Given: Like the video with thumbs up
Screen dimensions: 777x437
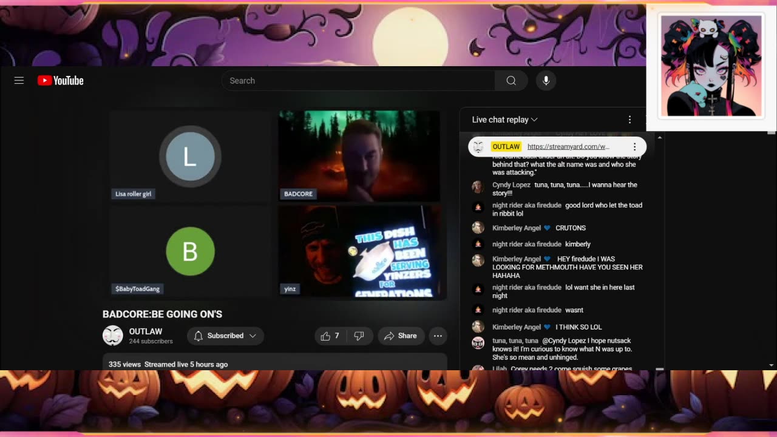Looking at the screenshot, I should point(330,336).
